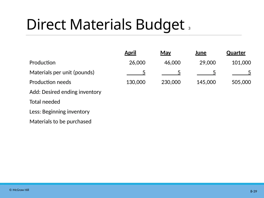Viewport: 264px width, 198px height.
Task: Select Quarter production value 101,000
Action: (x=241, y=63)
